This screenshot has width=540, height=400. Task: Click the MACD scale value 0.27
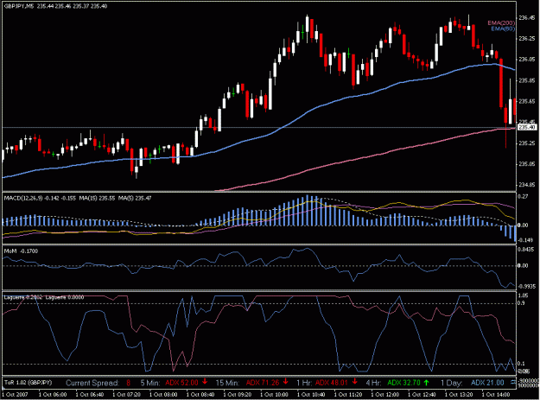tap(523, 197)
